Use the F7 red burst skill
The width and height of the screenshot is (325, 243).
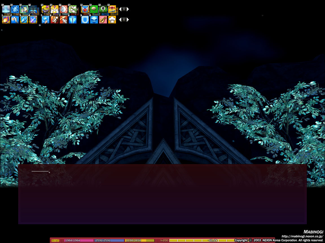pos(63,9)
